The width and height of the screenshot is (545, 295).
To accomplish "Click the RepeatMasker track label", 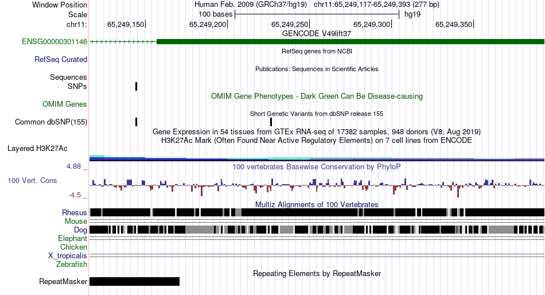I will (63, 281).
